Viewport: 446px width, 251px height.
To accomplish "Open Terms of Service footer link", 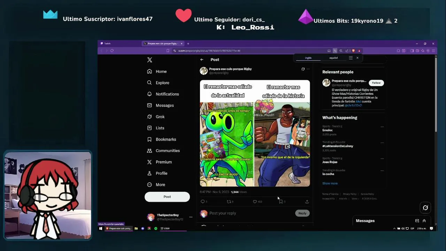I will 330,194.
